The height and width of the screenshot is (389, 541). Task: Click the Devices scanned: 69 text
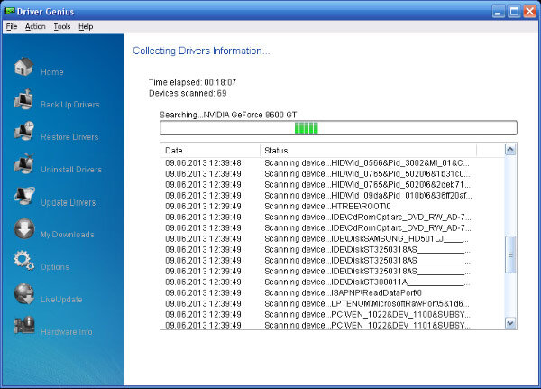[x=188, y=93]
